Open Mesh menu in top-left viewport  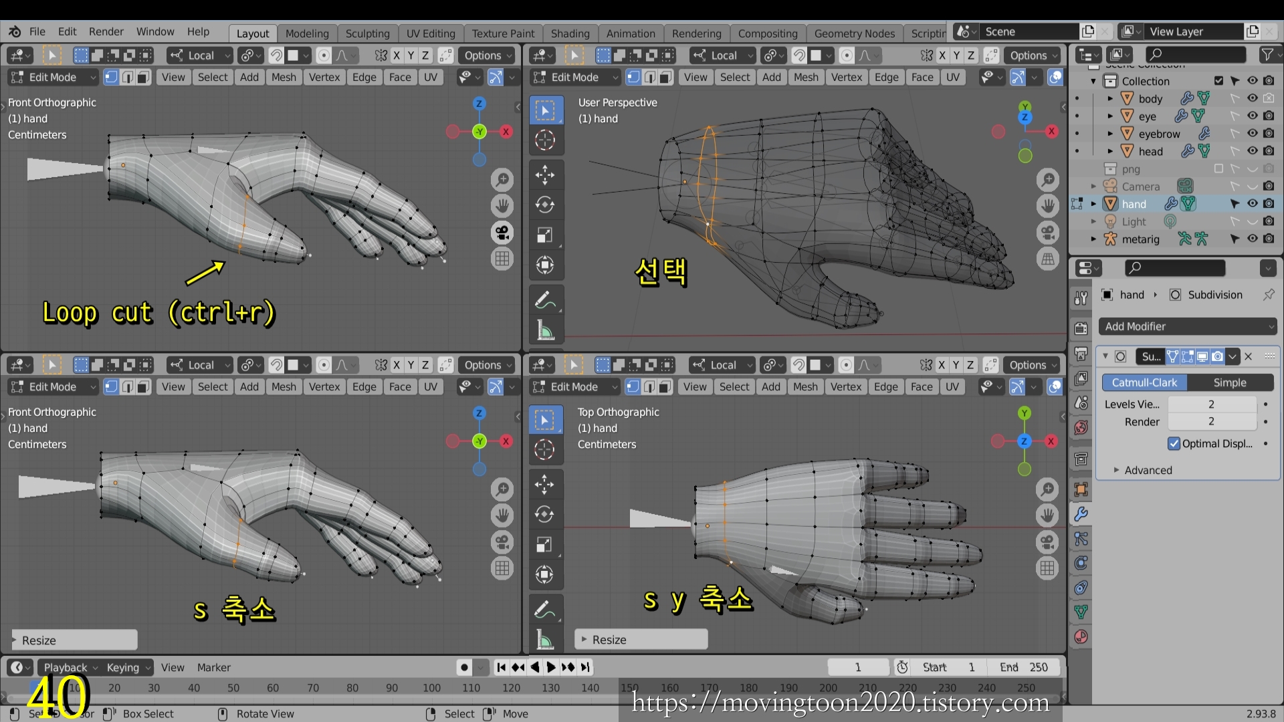[284, 78]
